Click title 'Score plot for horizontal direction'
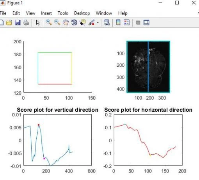The image size is (199, 180). (148, 110)
